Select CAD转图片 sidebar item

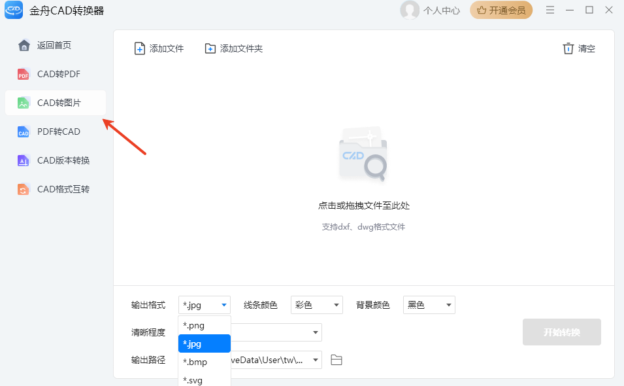[x=56, y=103]
